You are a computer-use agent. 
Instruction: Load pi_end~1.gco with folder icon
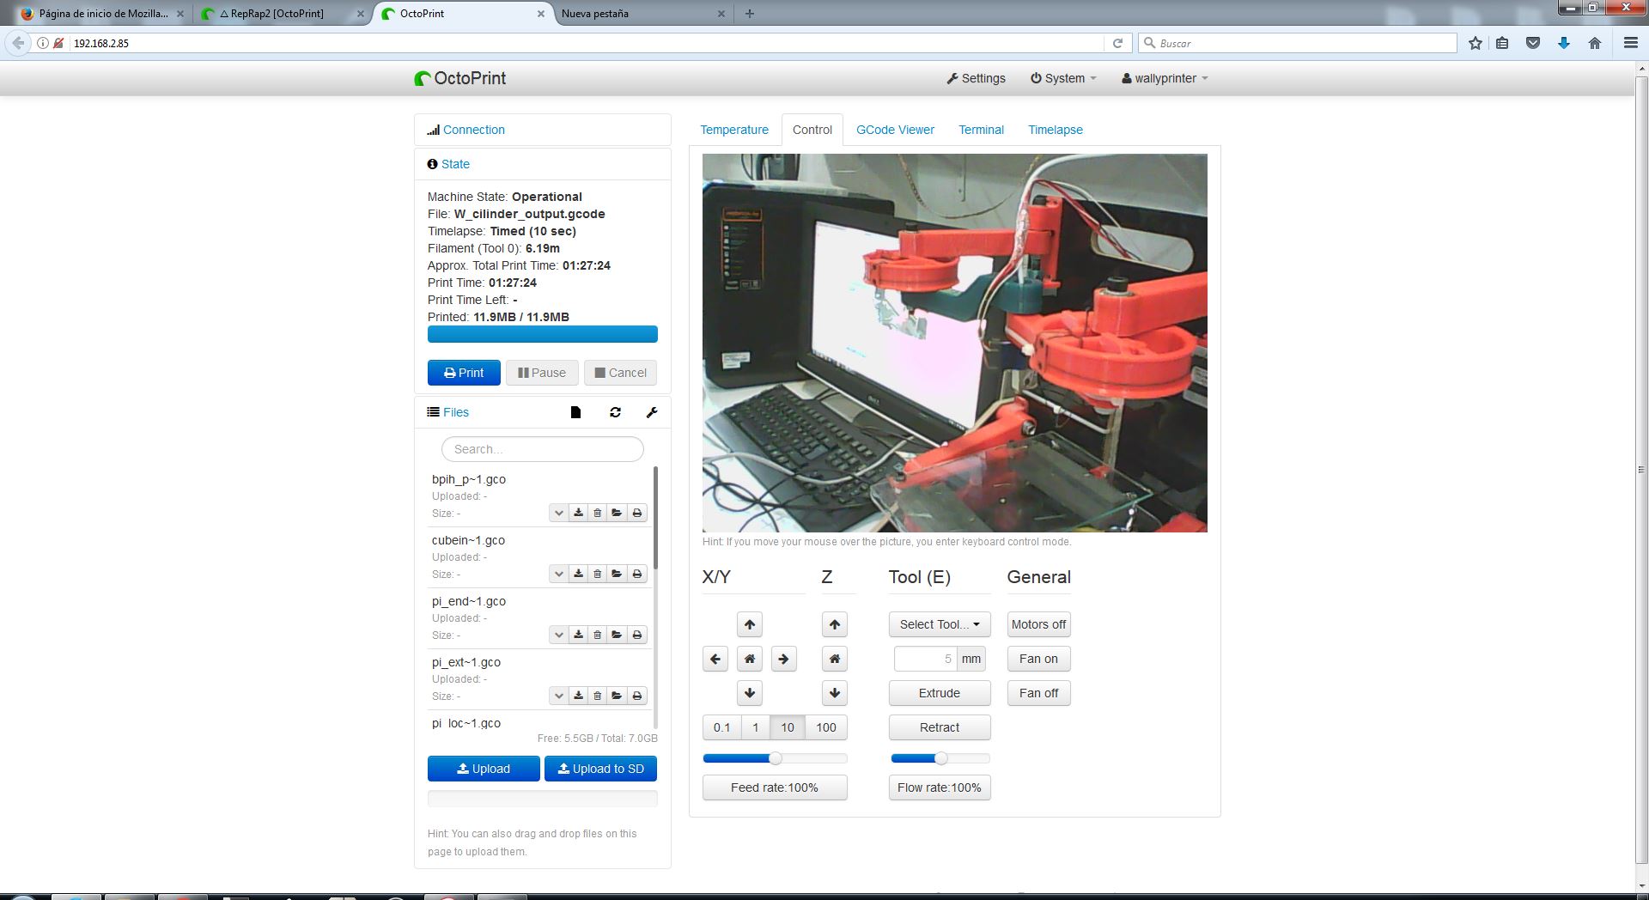coord(617,635)
